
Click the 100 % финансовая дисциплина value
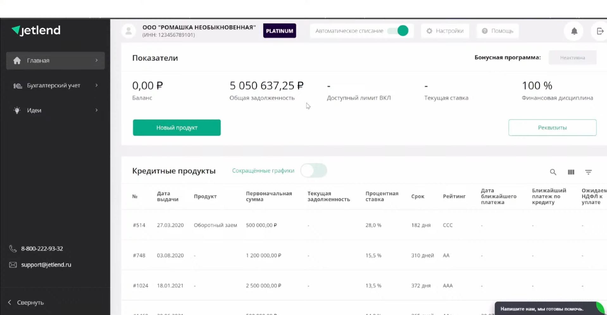coord(537,85)
